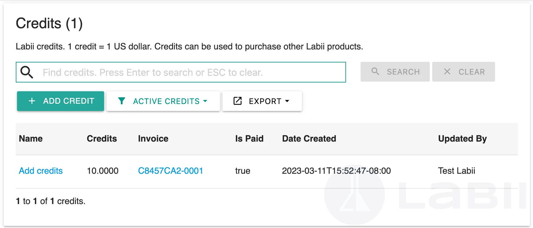
Task: Click the funnel filter icon
Action: pyautogui.click(x=122, y=101)
